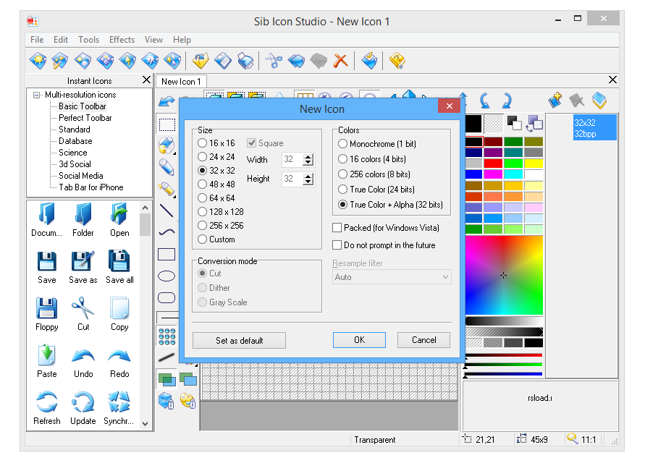Select the 48 x 48 size option
Screen dimensions: 645x471
click(203, 184)
